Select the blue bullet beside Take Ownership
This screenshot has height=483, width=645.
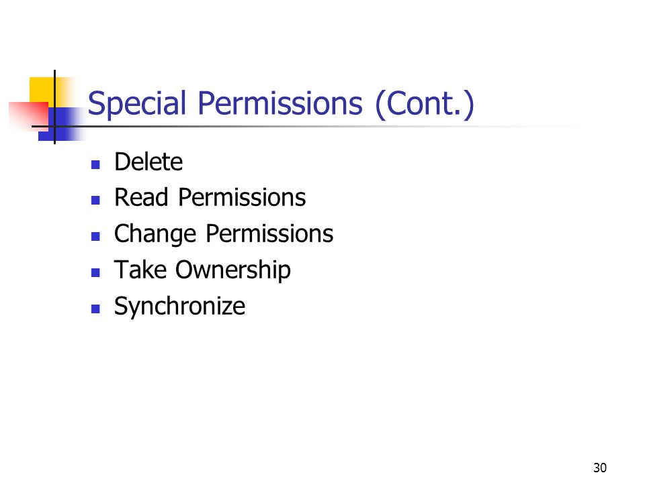point(95,273)
